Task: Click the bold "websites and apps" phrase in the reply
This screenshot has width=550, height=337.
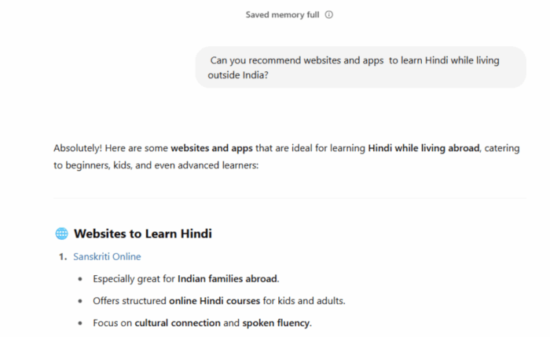Action: [x=207, y=147]
